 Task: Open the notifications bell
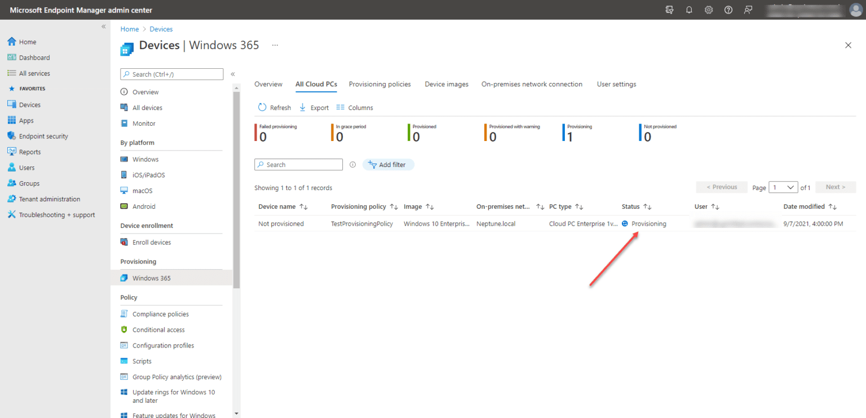coord(689,10)
